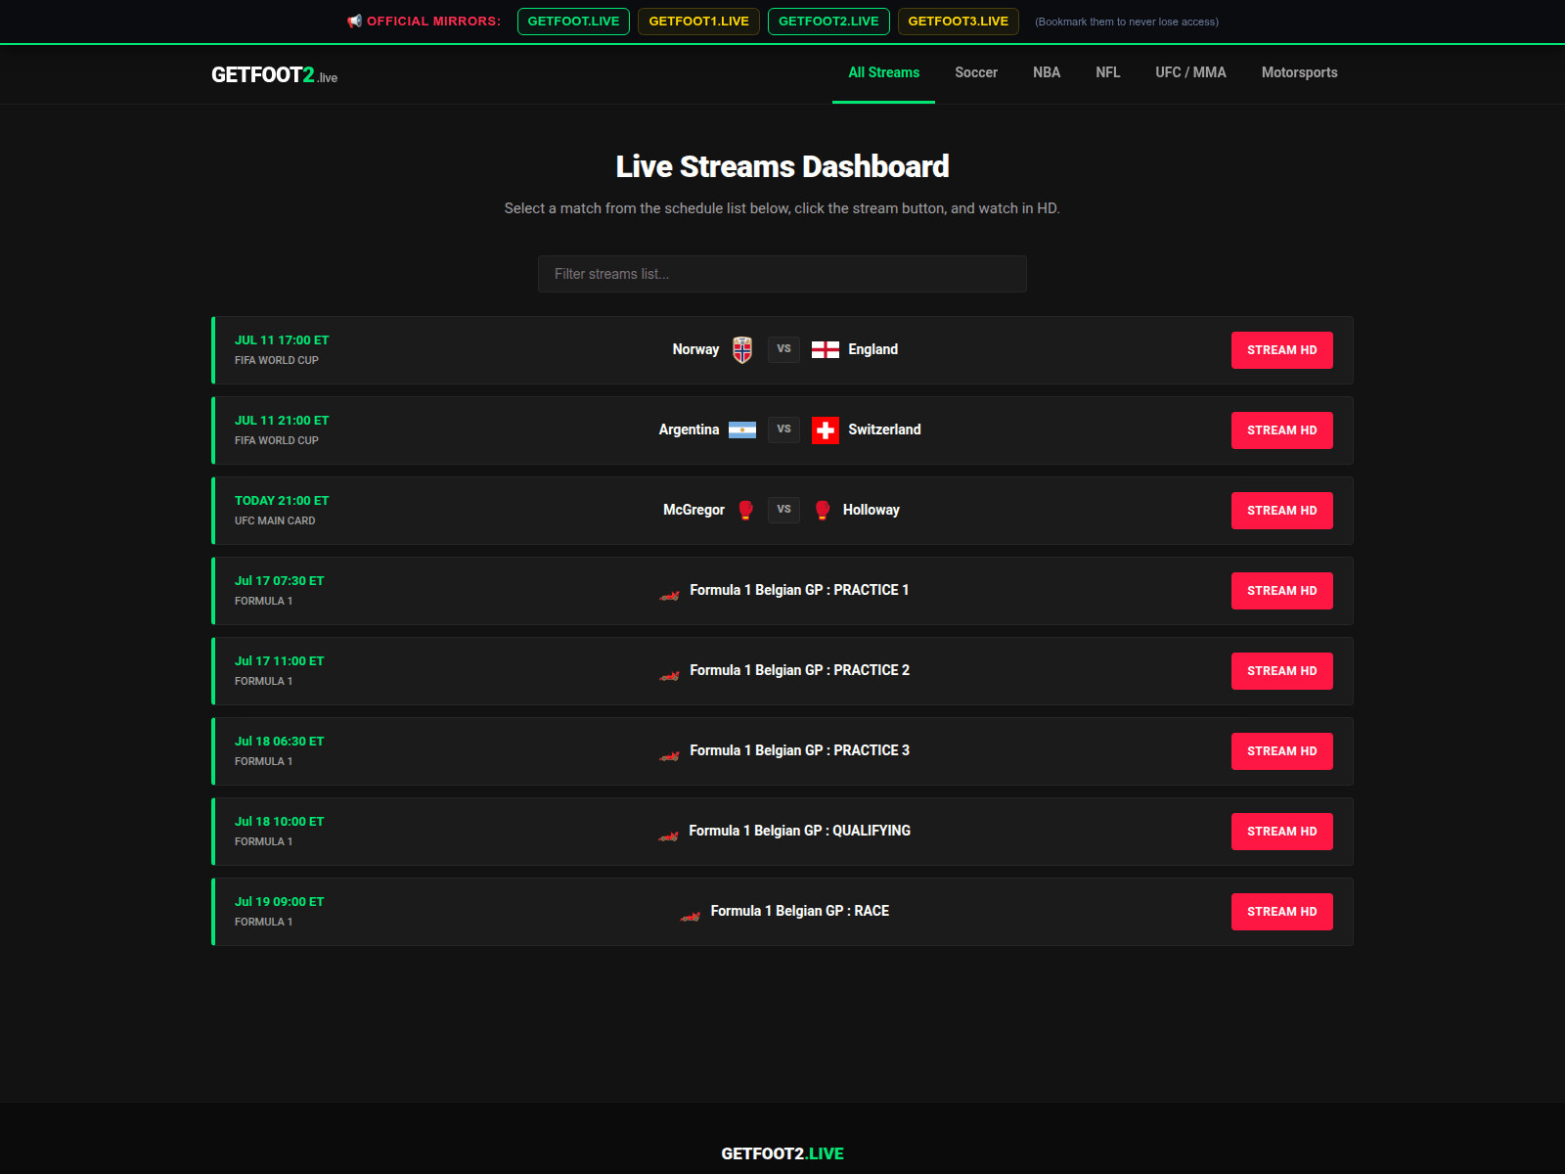Click the 'Jul 18 10:00 ET' time label
The height and width of the screenshot is (1174, 1565).
pos(279,822)
